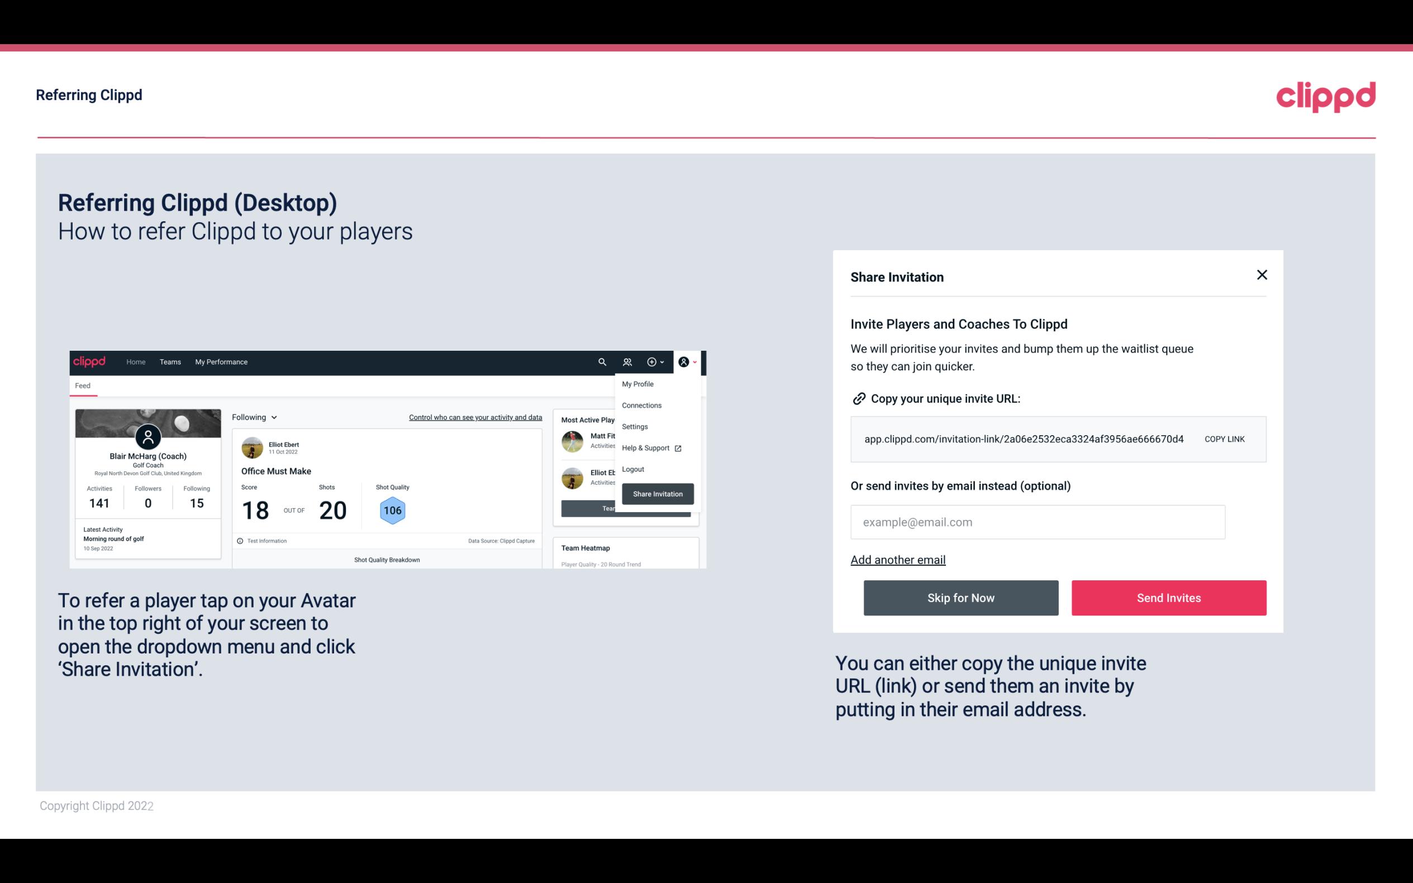Click the Feed tab on profile page
The width and height of the screenshot is (1413, 883).
(x=83, y=385)
